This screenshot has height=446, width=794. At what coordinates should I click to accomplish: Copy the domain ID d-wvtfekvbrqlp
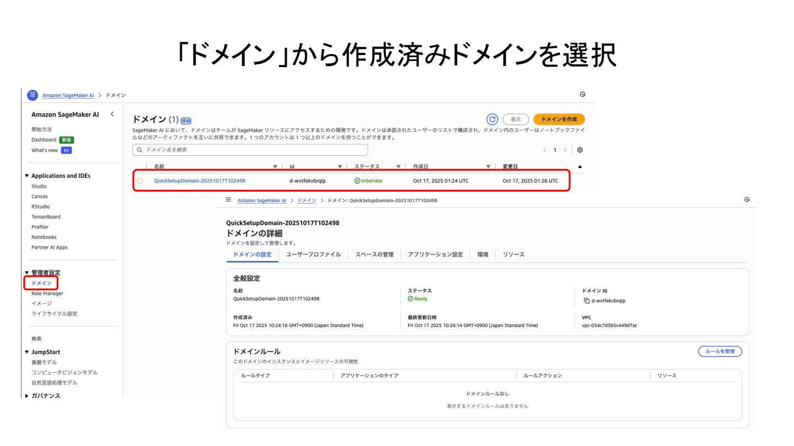(587, 301)
